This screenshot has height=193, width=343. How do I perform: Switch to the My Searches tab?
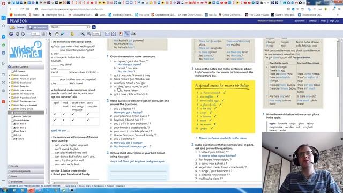click(x=38, y=27)
